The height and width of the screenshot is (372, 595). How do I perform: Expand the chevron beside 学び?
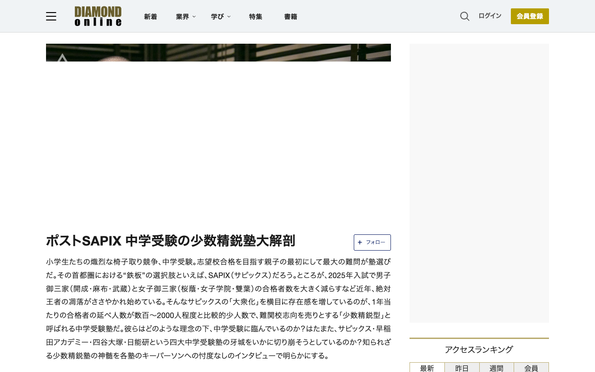[229, 17]
